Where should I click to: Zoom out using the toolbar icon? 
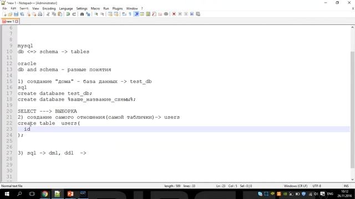[102, 14]
